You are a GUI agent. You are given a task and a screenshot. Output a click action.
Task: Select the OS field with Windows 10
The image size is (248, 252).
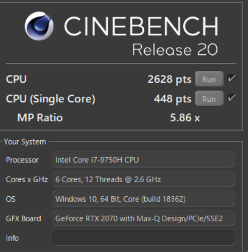pyautogui.click(x=143, y=199)
